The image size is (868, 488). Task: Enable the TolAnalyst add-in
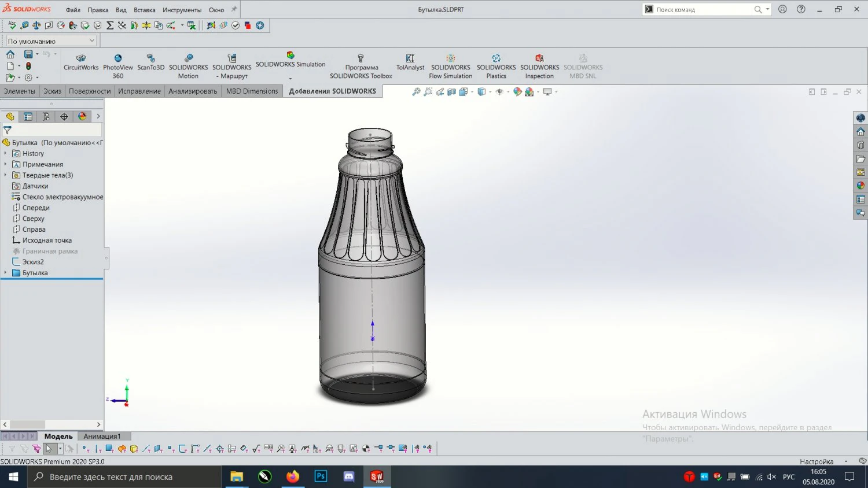click(x=410, y=62)
